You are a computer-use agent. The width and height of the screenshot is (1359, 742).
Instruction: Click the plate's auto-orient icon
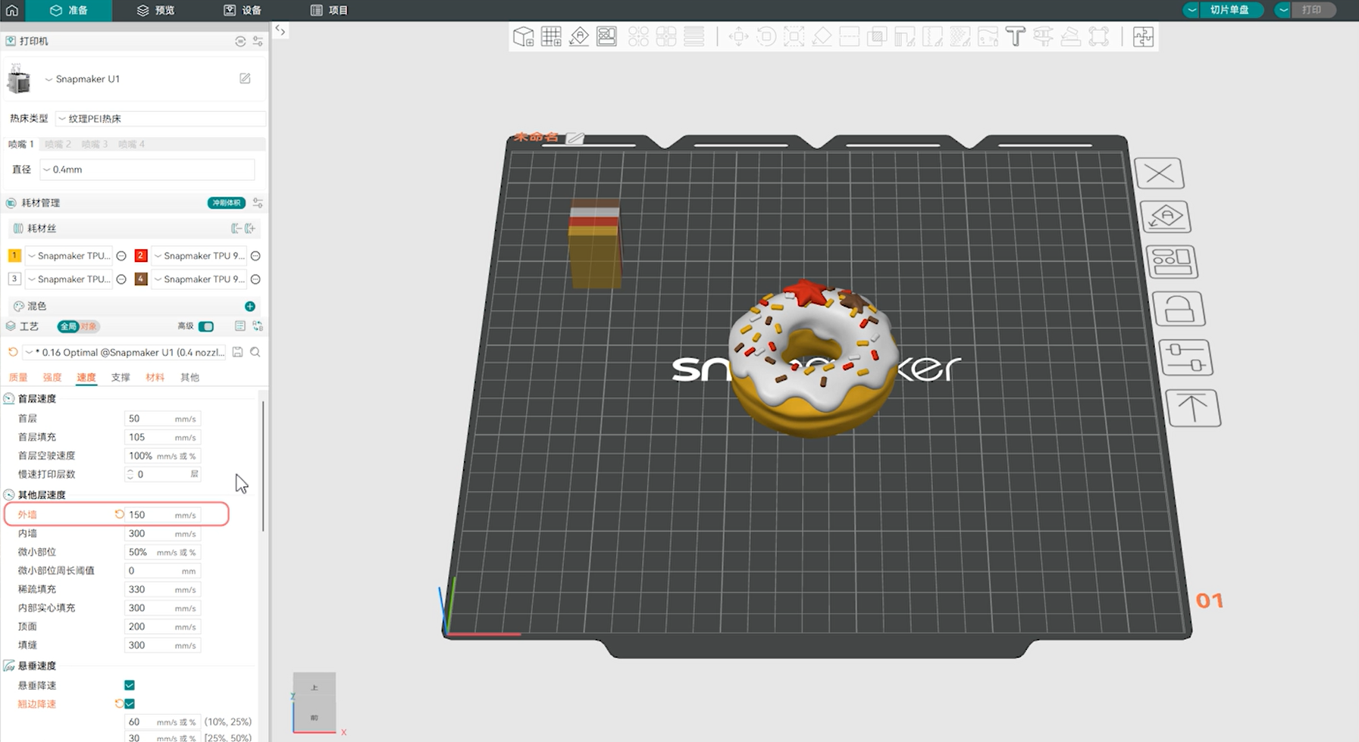pos(1166,217)
